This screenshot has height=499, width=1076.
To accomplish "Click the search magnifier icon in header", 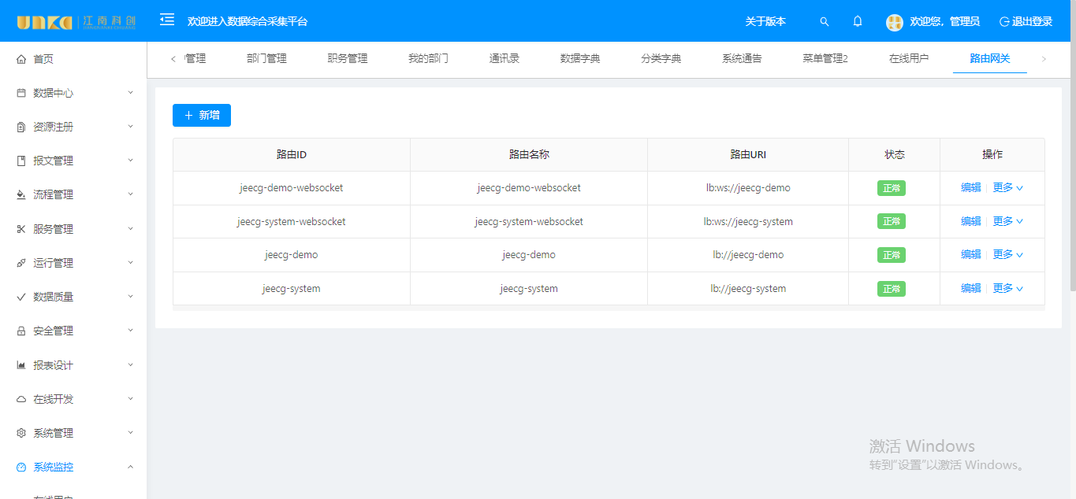I will (x=825, y=22).
